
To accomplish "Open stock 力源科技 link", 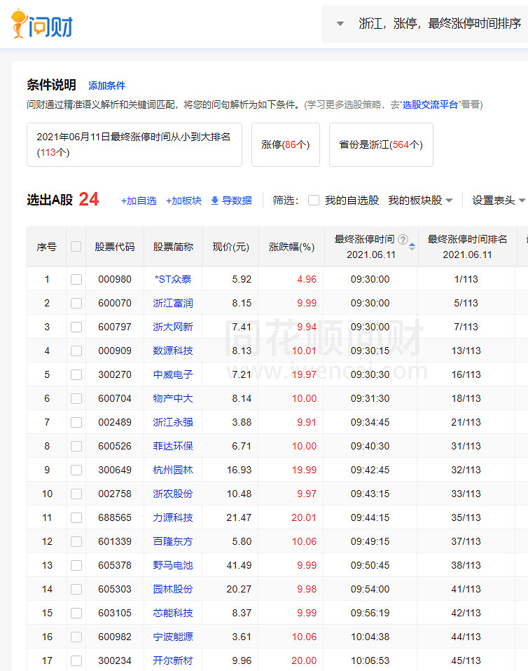I will point(173,518).
